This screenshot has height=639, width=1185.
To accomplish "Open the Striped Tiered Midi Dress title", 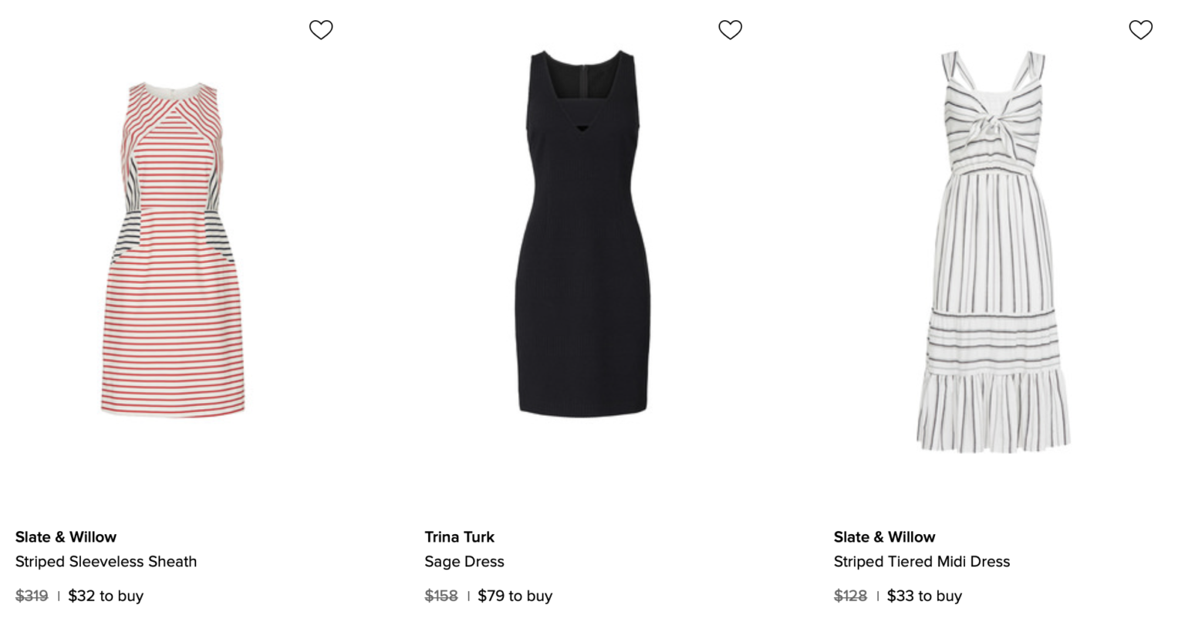I will (921, 562).
